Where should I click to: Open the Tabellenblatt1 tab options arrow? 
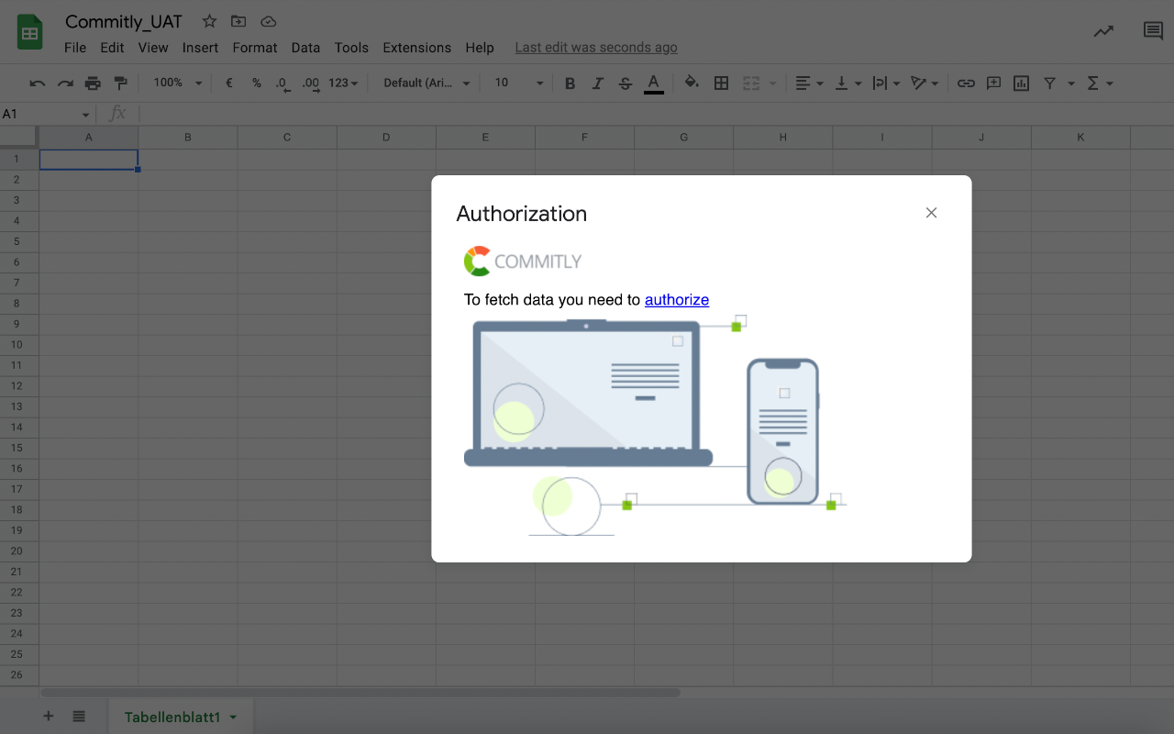tap(233, 717)
